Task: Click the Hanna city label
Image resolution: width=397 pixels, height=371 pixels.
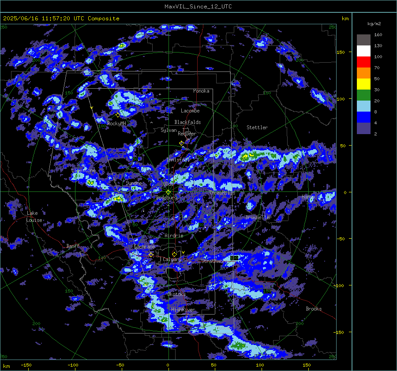Action: click(308, 197)
